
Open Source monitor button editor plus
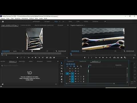(x=67, y=58)
